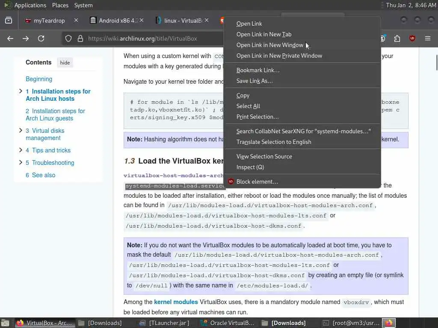
Task: Hide the Contents sidebar
Action: [x=65, y=63]
